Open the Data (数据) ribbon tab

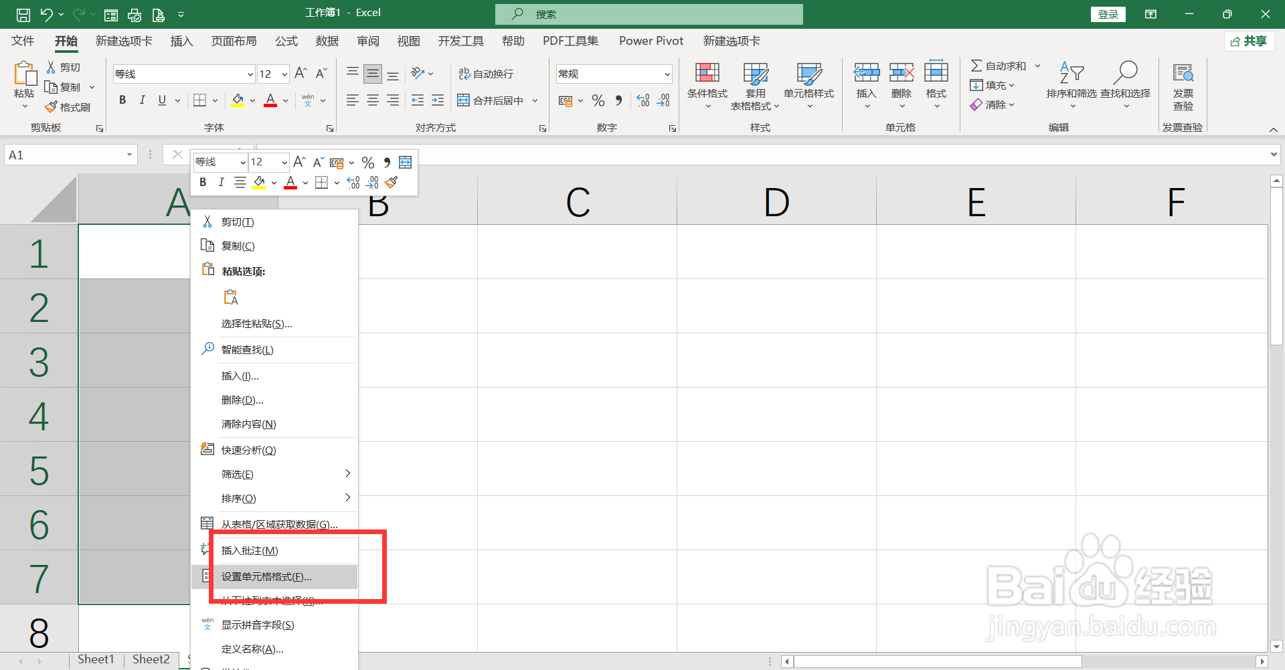(327, 41)
